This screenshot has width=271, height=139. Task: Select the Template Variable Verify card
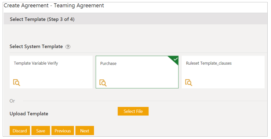click(51, 72)
